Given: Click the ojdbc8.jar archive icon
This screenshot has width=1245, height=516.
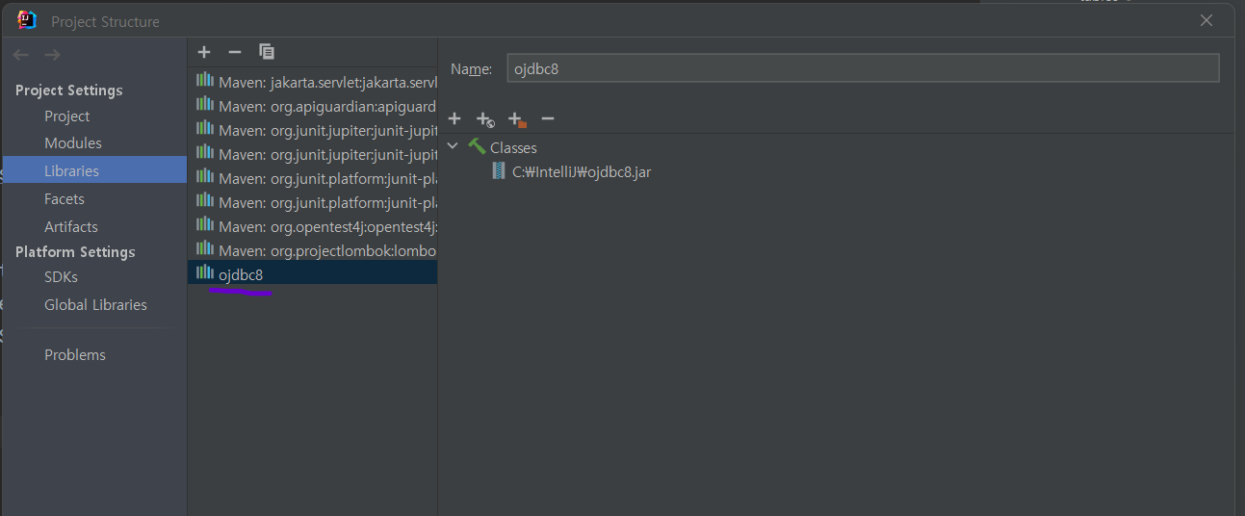Looking at the screenshot, I should pos(499,171).
